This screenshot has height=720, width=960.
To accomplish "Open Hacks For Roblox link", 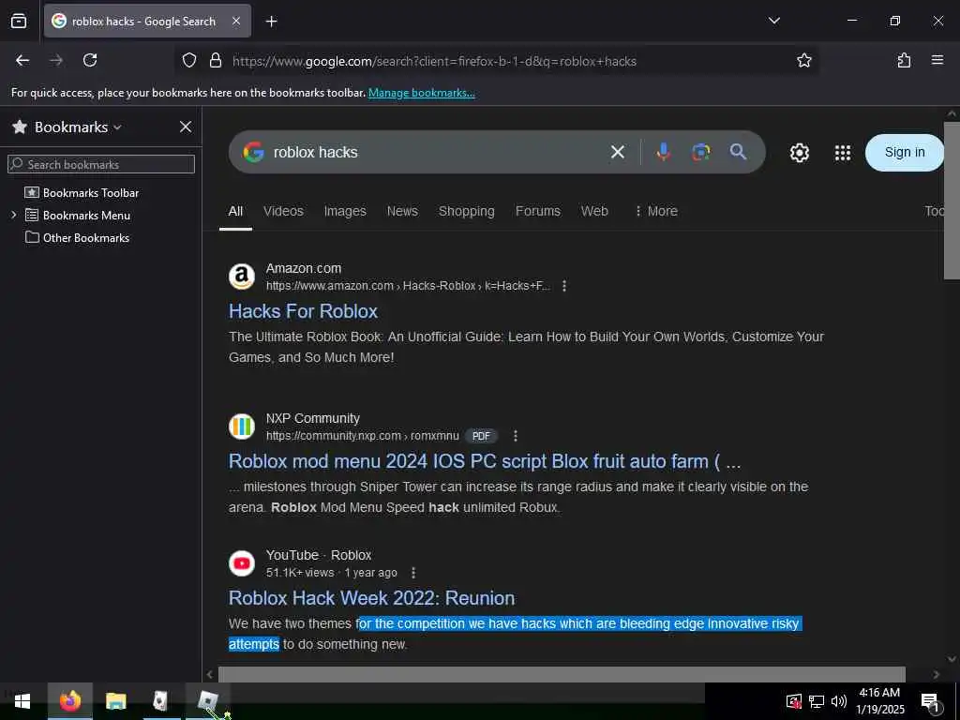I will tap(303, 311).
